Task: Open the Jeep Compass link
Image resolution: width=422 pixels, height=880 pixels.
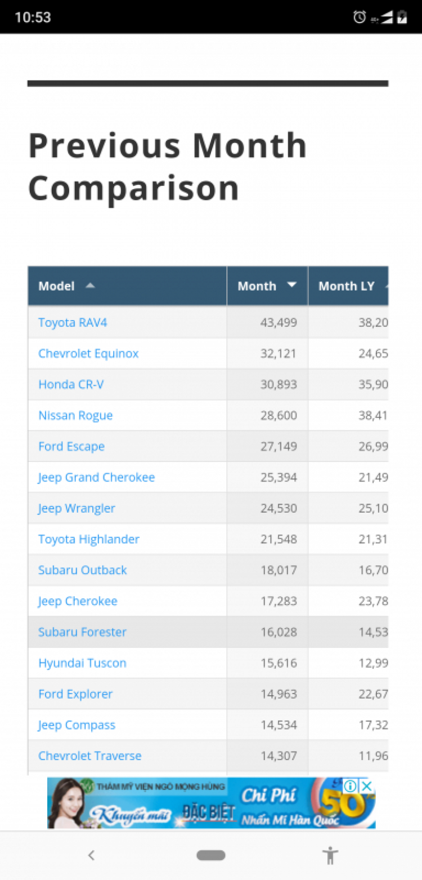Action: [77, 725]
